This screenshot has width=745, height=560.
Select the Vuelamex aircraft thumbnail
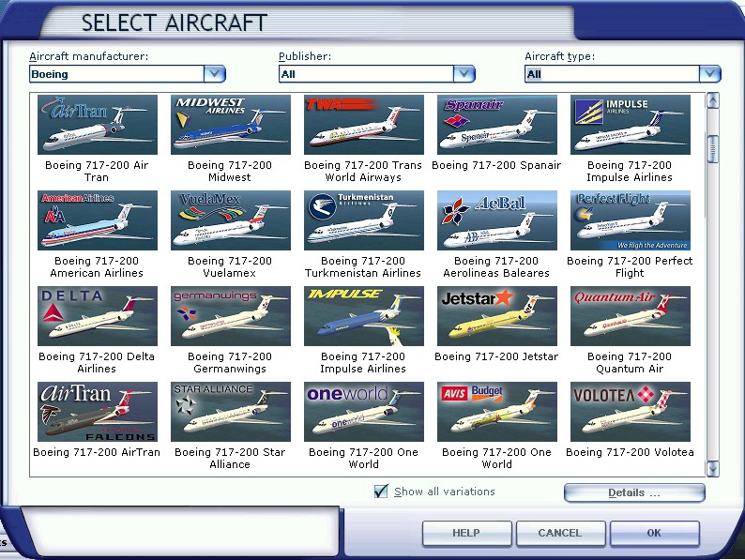coord(231,220)
